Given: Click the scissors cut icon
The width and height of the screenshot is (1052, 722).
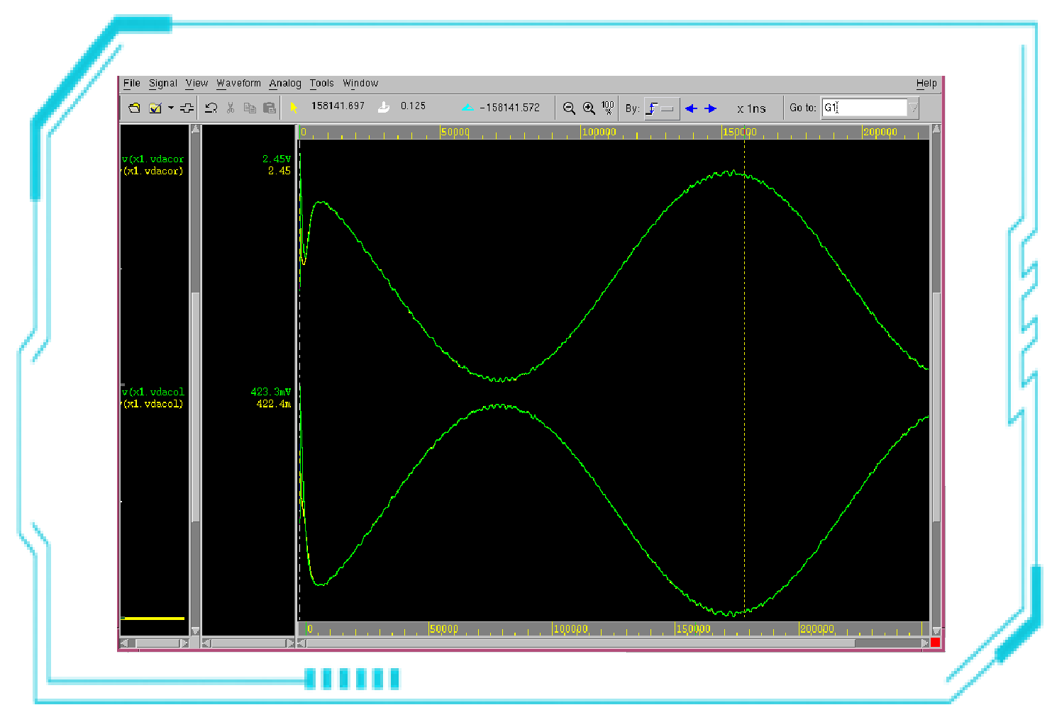Looking at the screenshot, I should [x=231, y=108].
